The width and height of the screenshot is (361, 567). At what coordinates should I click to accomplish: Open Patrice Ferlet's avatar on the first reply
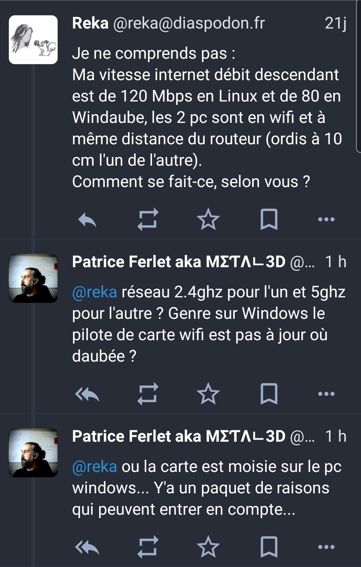click(33, 278)
